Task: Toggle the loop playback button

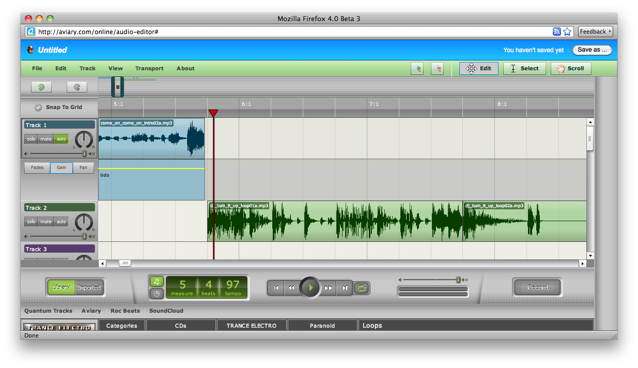Action: (362, 288)
